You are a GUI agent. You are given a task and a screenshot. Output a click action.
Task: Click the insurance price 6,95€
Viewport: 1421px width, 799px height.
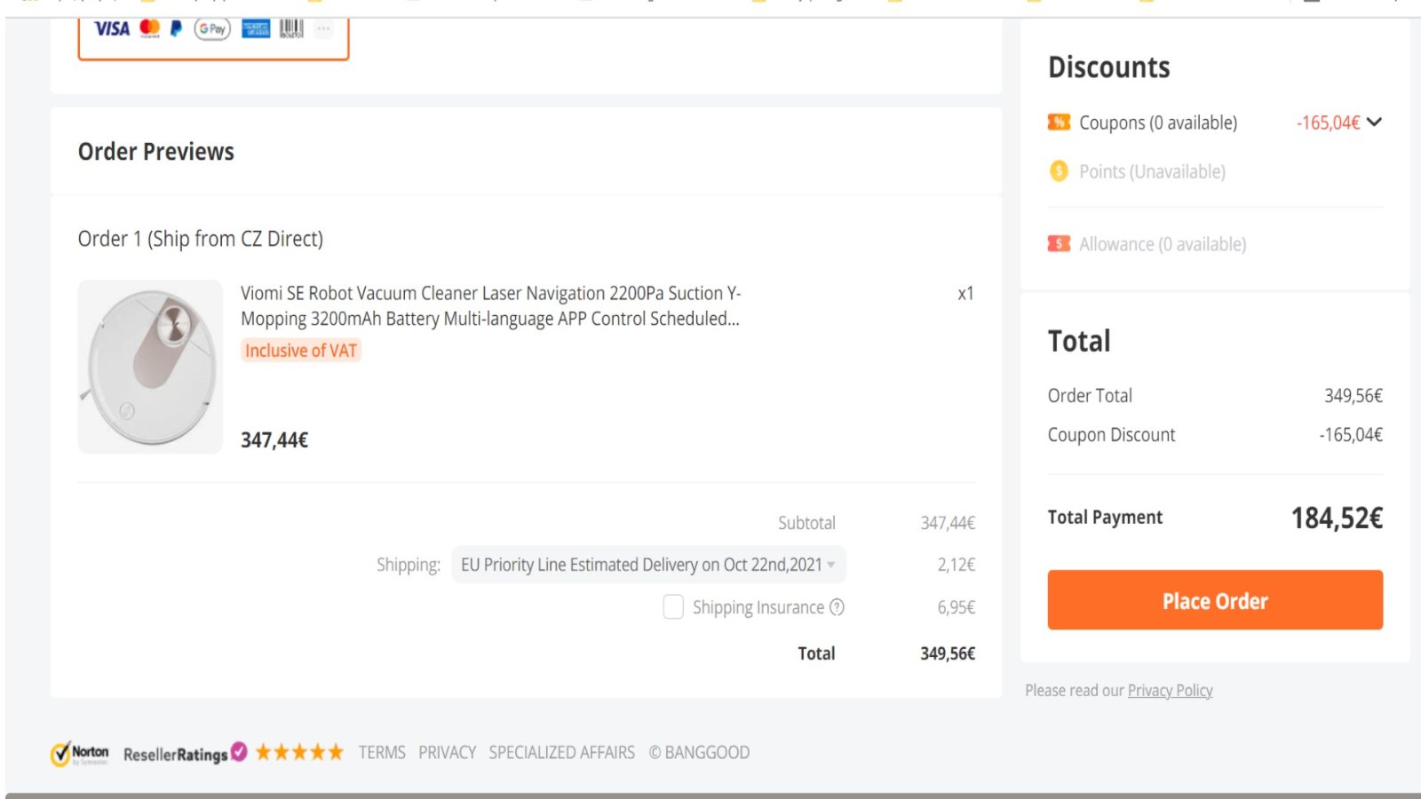(x=957, y=607)
